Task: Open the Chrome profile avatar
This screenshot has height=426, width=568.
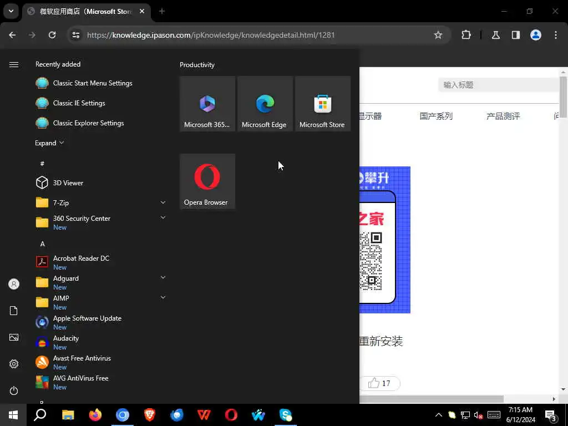Action: tap(536, 35)
